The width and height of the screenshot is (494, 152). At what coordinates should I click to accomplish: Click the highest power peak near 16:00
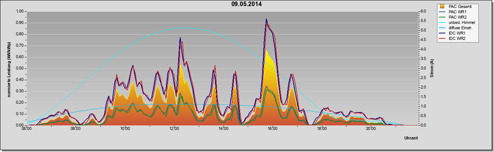(x=266, y=19)
